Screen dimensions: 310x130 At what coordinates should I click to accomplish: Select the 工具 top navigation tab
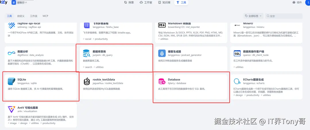tap(181, 3)
